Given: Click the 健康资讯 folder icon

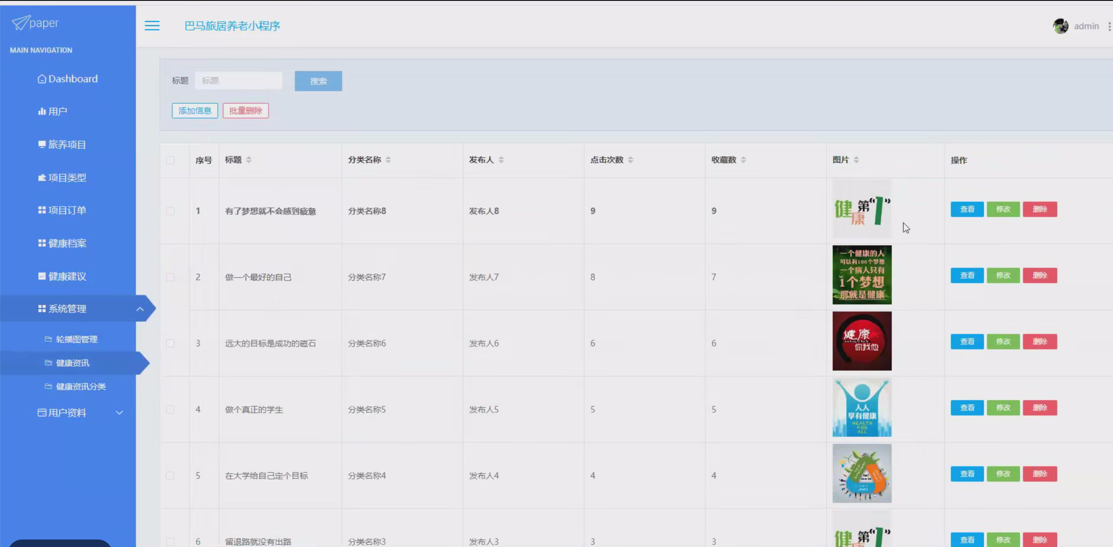Looking at the screenshot, I should (x=48, y=363).
